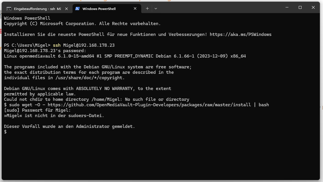Open the tab options via the chevron button

click(156, 9)
